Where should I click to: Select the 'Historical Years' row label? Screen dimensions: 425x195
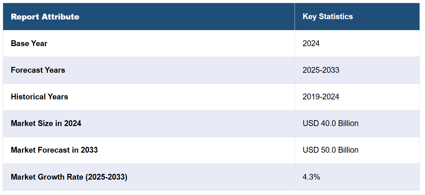tap(39, 97)
